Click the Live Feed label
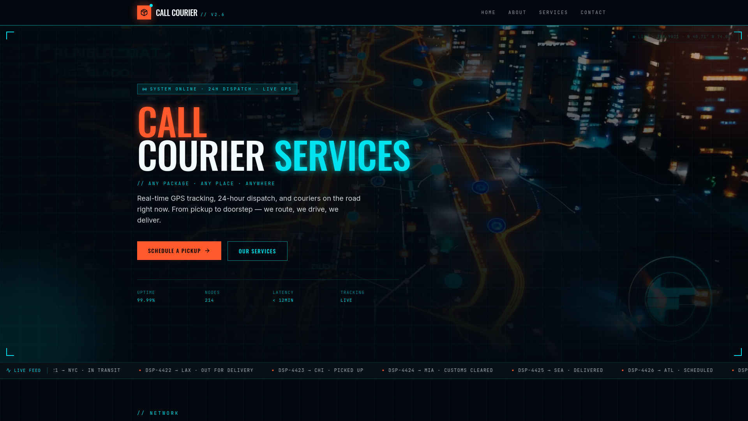748x421 pixels. click(27, 370)
